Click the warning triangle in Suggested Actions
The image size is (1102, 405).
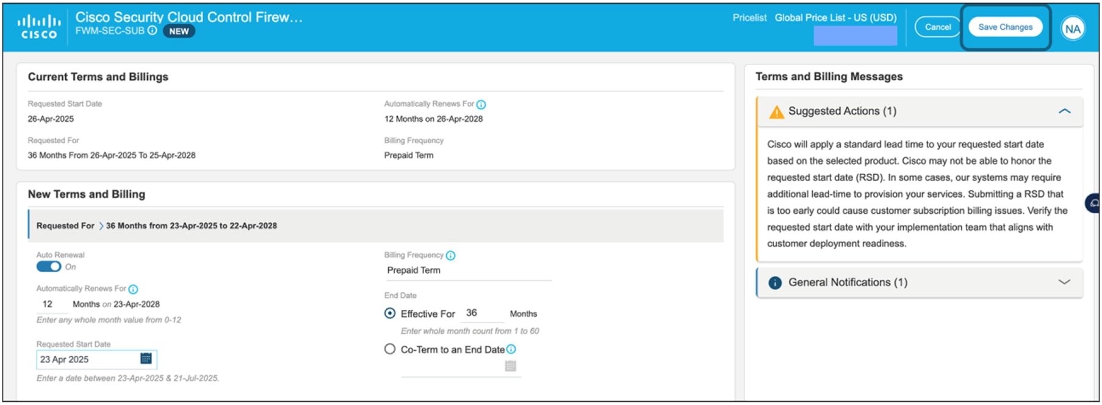point(776,112)
